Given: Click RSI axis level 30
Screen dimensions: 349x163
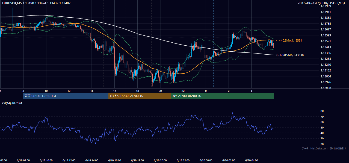Looking at the screenshot, I should tap(322, 138).
